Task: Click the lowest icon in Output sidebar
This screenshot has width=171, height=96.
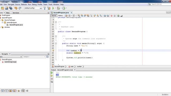Action: (x=52, y=82)
